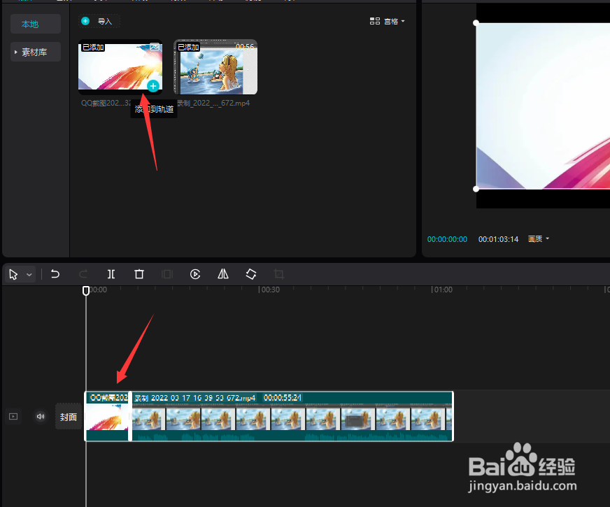Click the bottom-left resize handle in preview
Screen dimensions: 610x507
[x=476, y=189]
